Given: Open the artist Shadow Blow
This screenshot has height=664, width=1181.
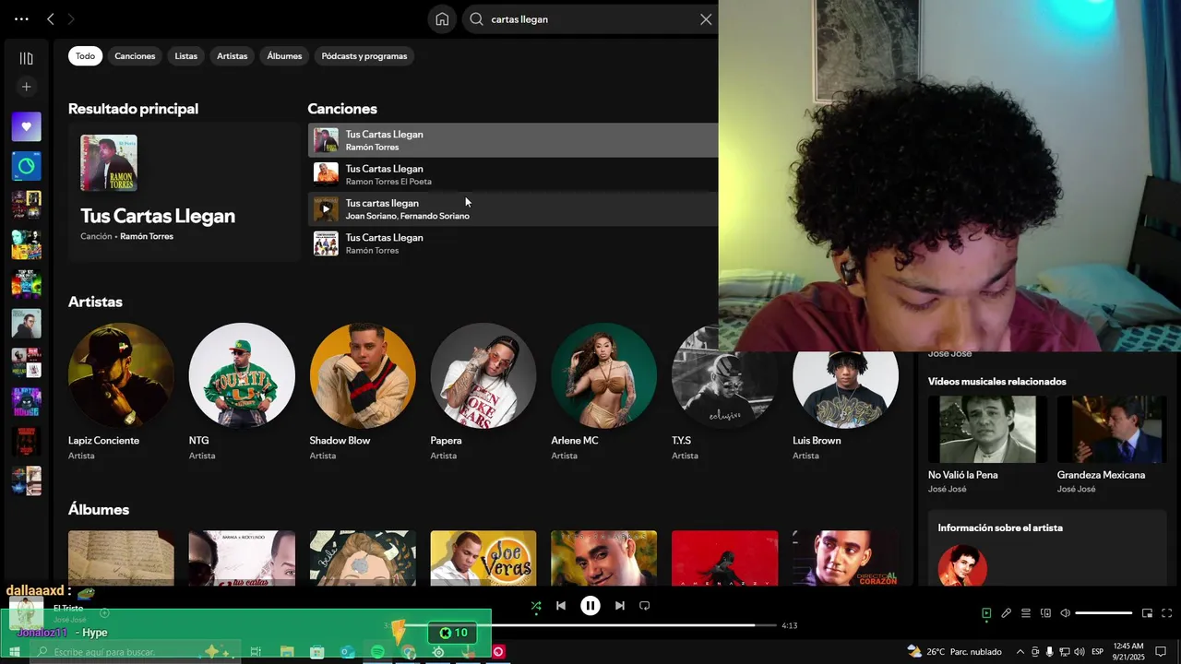Looking at the screenshot, I should click(363, 392).
